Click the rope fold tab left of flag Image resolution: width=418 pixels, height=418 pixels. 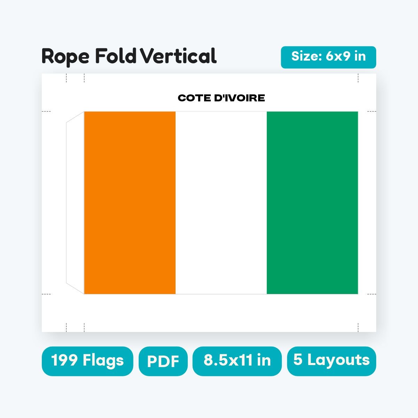75,203
